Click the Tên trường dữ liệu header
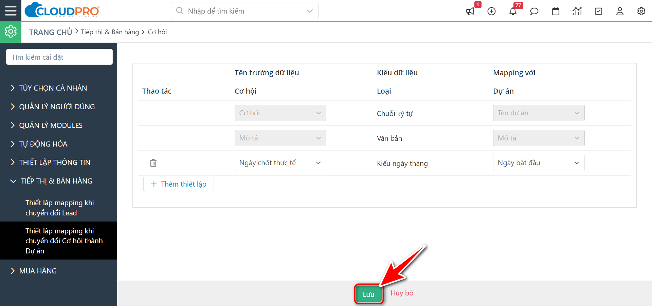This screenshot has width=652, height=306. tap(267, 73)
